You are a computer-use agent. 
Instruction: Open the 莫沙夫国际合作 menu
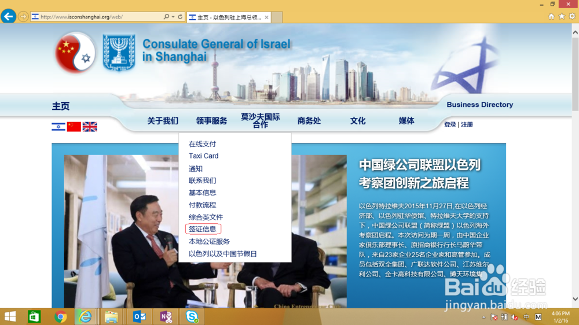261,121
